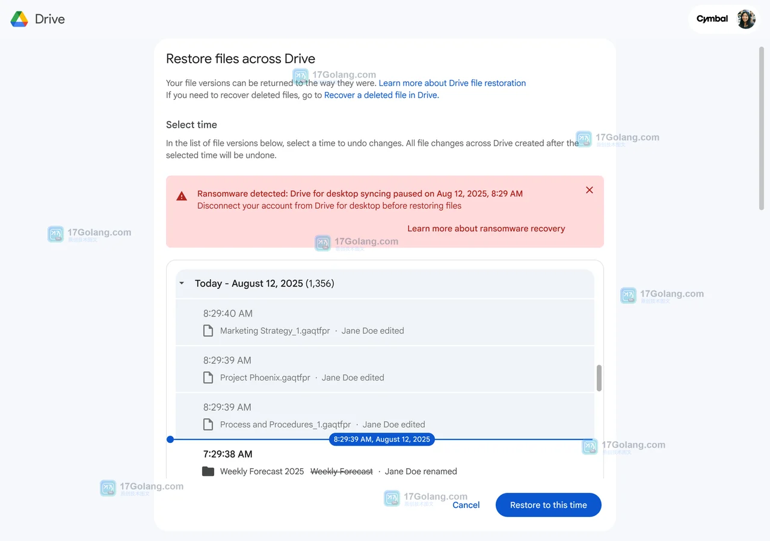Click the struck-through Weekly Forecast old name
The height and width of the screenshot is (541, 770).
[x=342, y=471]
